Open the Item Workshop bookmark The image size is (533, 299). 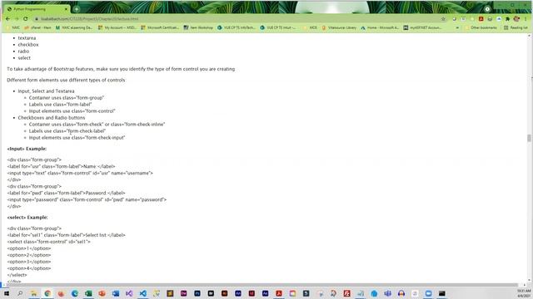pyautogui.click(x=198, y=27)
